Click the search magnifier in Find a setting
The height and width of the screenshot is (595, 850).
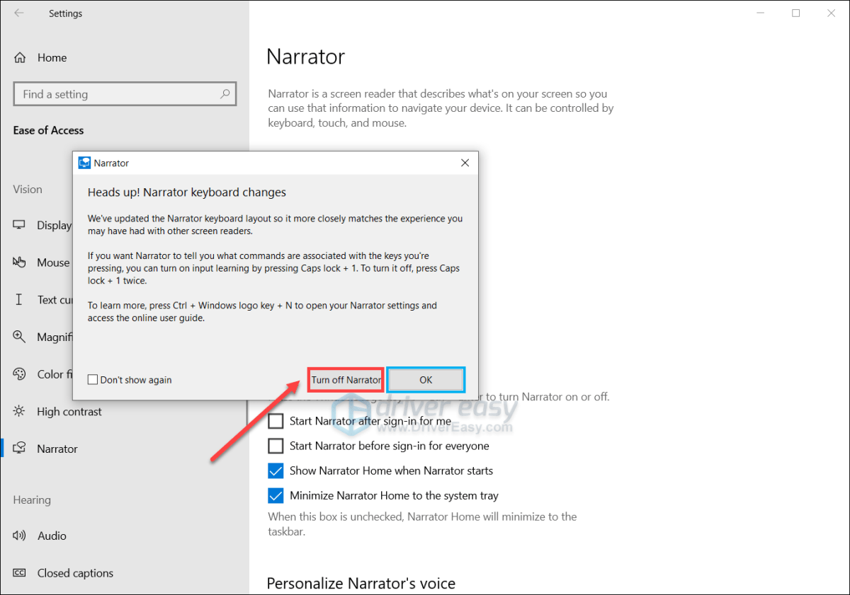[x=225, y=93]
